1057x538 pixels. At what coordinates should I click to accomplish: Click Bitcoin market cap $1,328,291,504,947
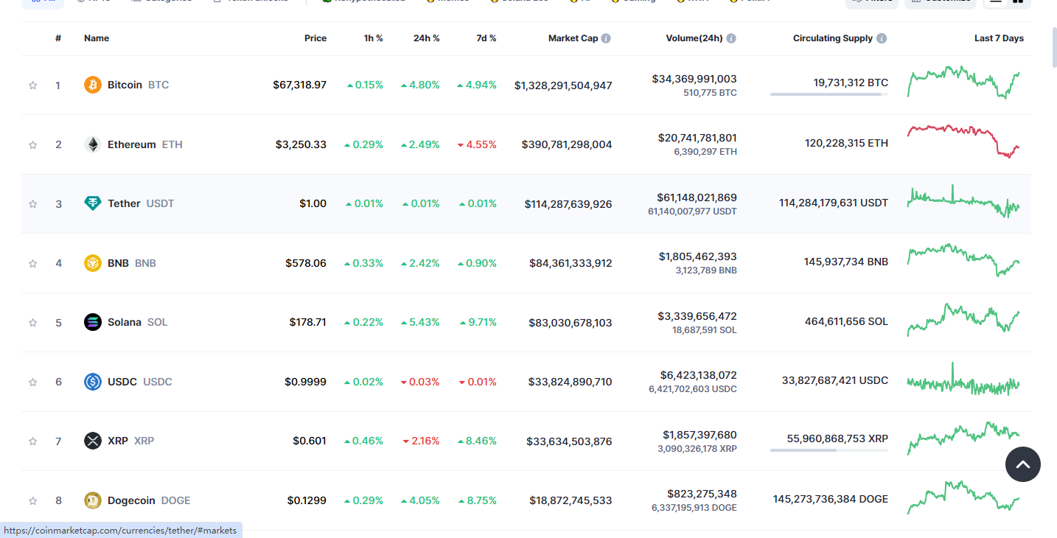coord(563,85)
